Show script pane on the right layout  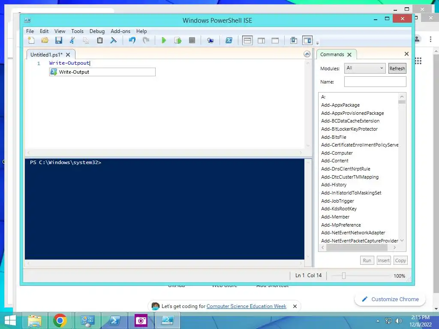pyautogui.click(x=261, y=40)
